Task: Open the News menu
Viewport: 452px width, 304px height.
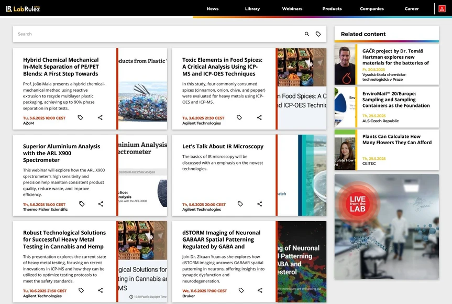Action: pos(213,9)
